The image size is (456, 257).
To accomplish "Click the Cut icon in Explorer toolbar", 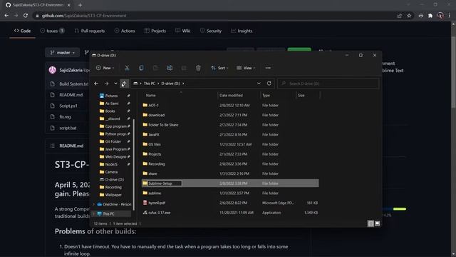I will 127,68.
